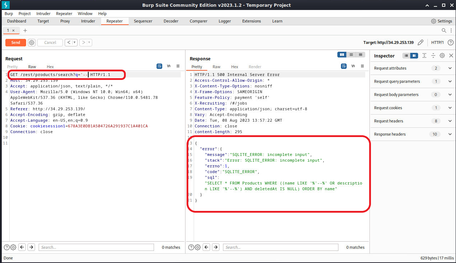Open the Project menu
Screen dimensions: 456x263
(x=25, y=14)
